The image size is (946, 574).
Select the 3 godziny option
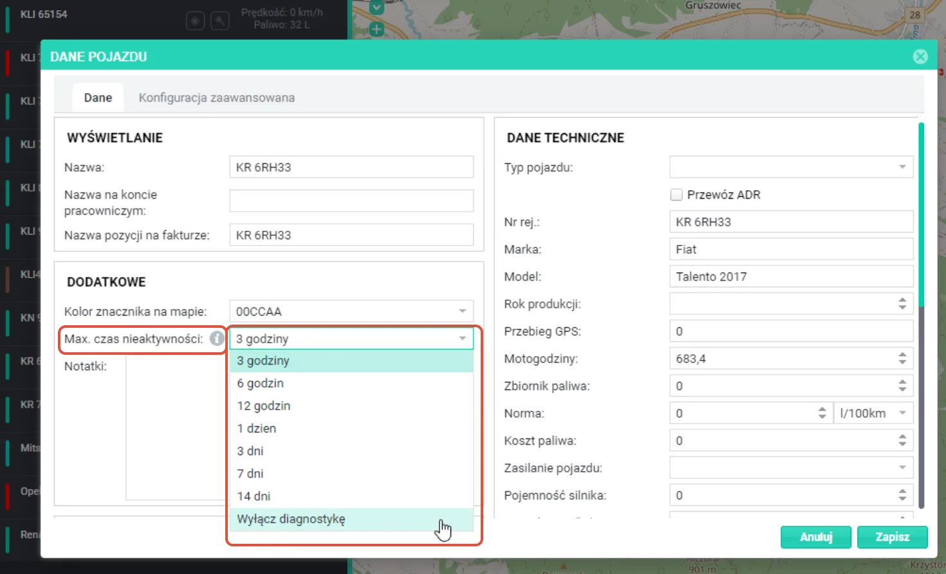(351, 361)
